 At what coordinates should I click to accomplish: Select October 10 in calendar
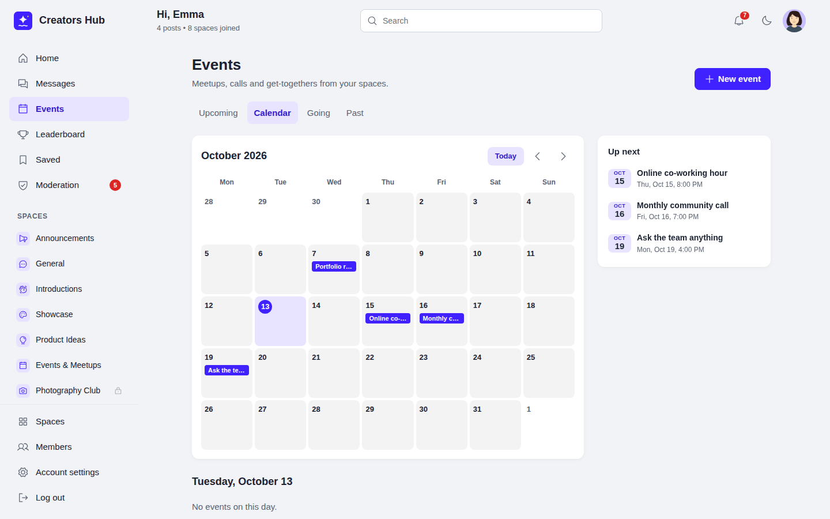coord(495,269)
